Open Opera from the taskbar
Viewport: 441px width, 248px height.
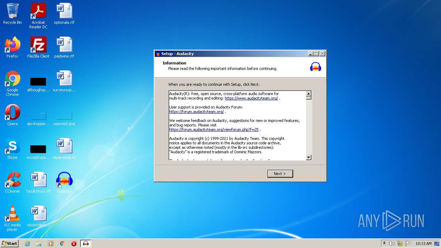(x=74, y=244)
